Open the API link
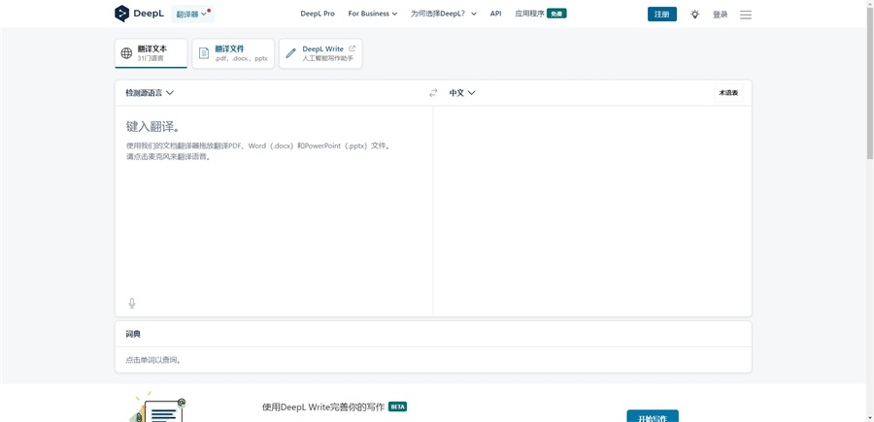Screen dimensions: 874x422 495,14
